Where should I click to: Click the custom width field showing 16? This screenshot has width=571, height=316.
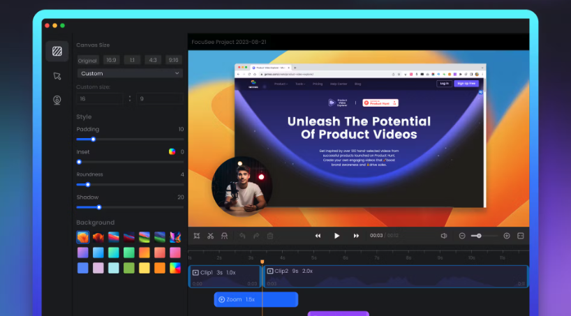pyautogui.click(x=100, y=98)
